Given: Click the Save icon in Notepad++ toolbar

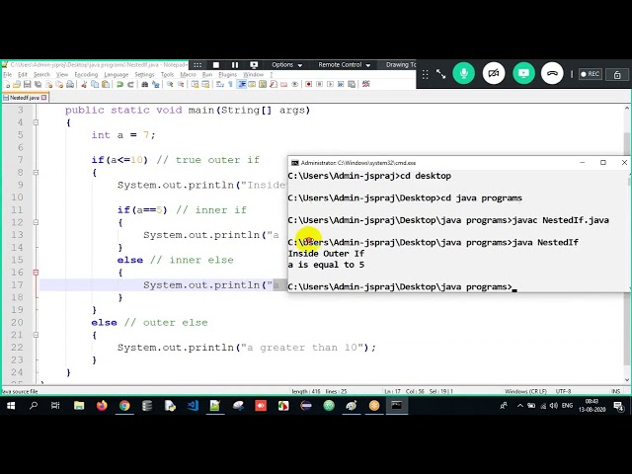Looking at the screenshot, I should pyautogui.click(x=27, y=84).
